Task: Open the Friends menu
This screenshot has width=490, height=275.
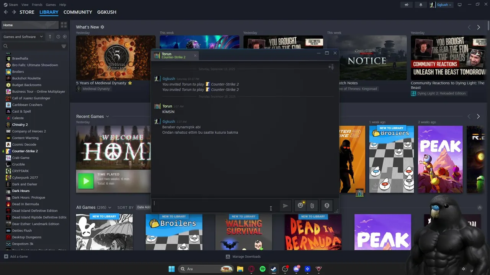Action: point(37,5)
